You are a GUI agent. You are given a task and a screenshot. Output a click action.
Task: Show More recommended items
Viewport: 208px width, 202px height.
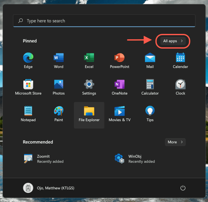click(175, 142)
